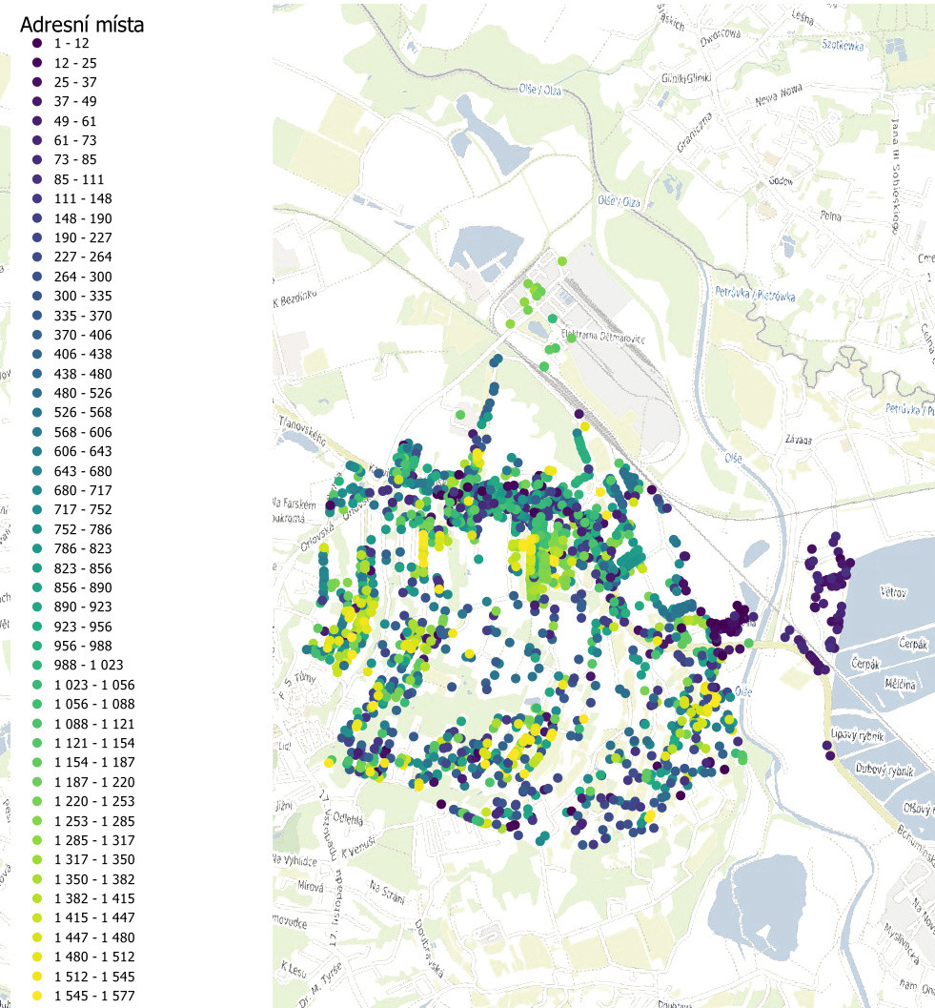Click the 'Lipový rybník' label
This screenshot has height=1008, width=935.
857,734
